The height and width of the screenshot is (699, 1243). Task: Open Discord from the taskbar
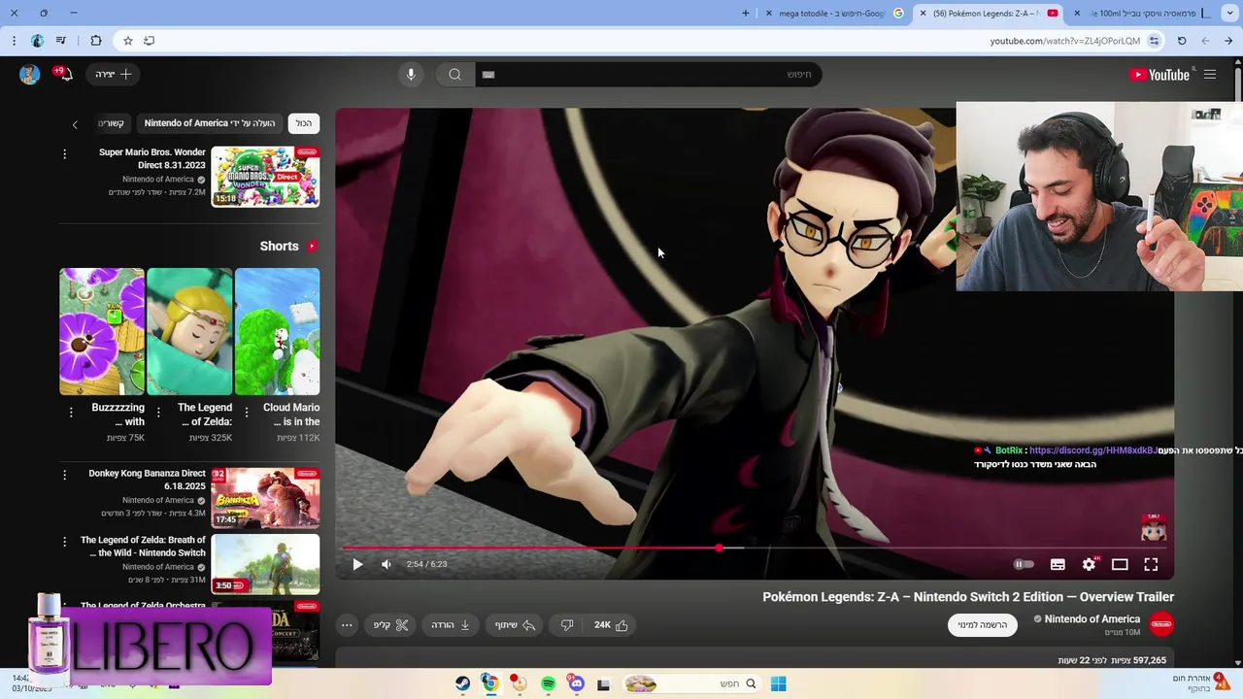(576, 684)
